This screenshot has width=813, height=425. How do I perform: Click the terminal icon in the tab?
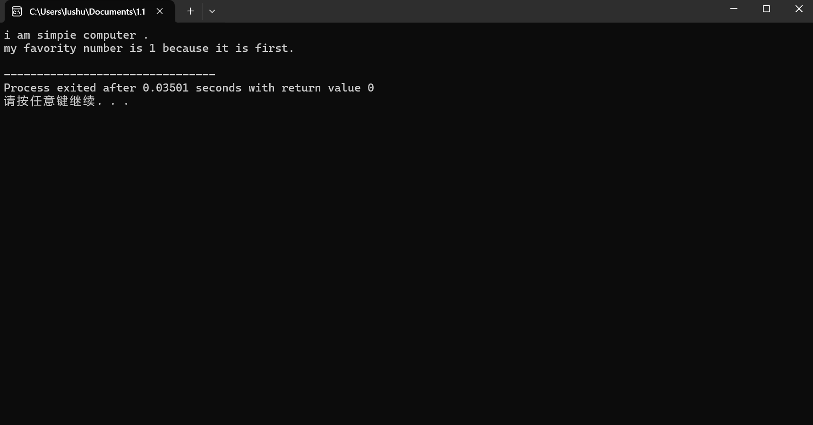click(x=17, y=11)
